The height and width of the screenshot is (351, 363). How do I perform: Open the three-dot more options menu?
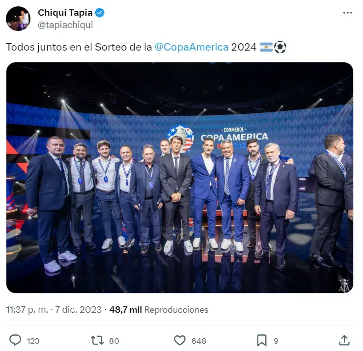click(347, 13)
